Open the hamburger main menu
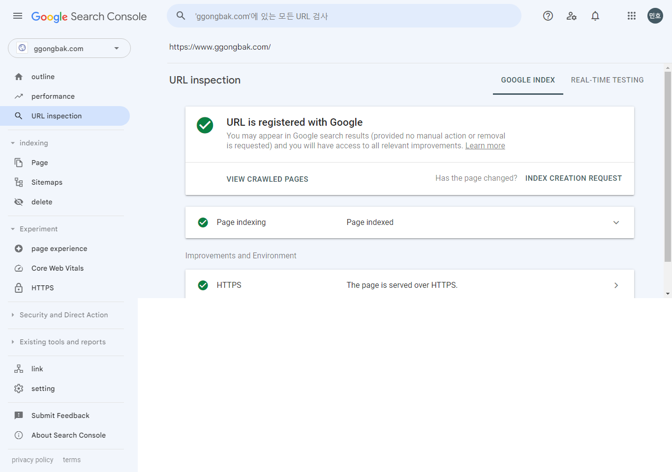This screenshot has height=472, width=672. [x=18, y=16]
